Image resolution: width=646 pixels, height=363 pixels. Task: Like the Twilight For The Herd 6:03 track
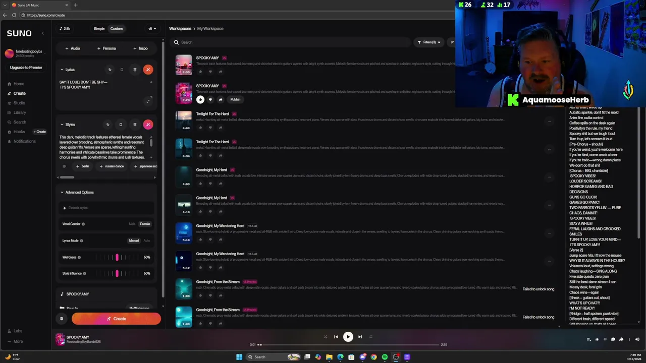click(x=200, y=128)
